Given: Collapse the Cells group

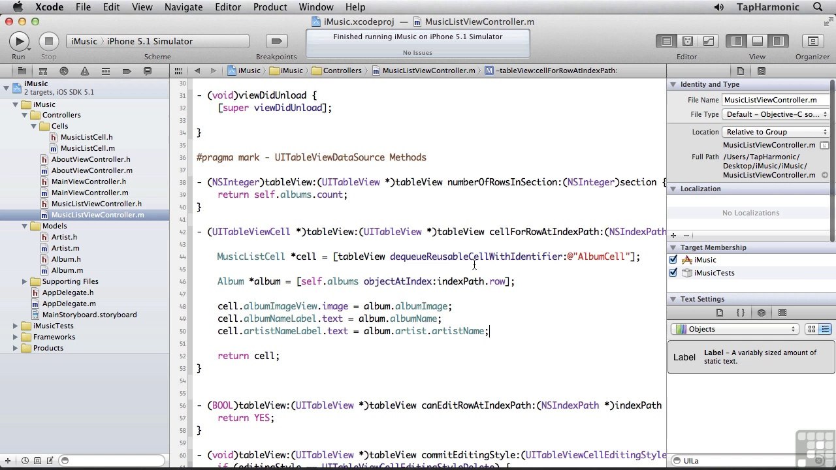Looking at the screenshot, I should pos(33,126).
